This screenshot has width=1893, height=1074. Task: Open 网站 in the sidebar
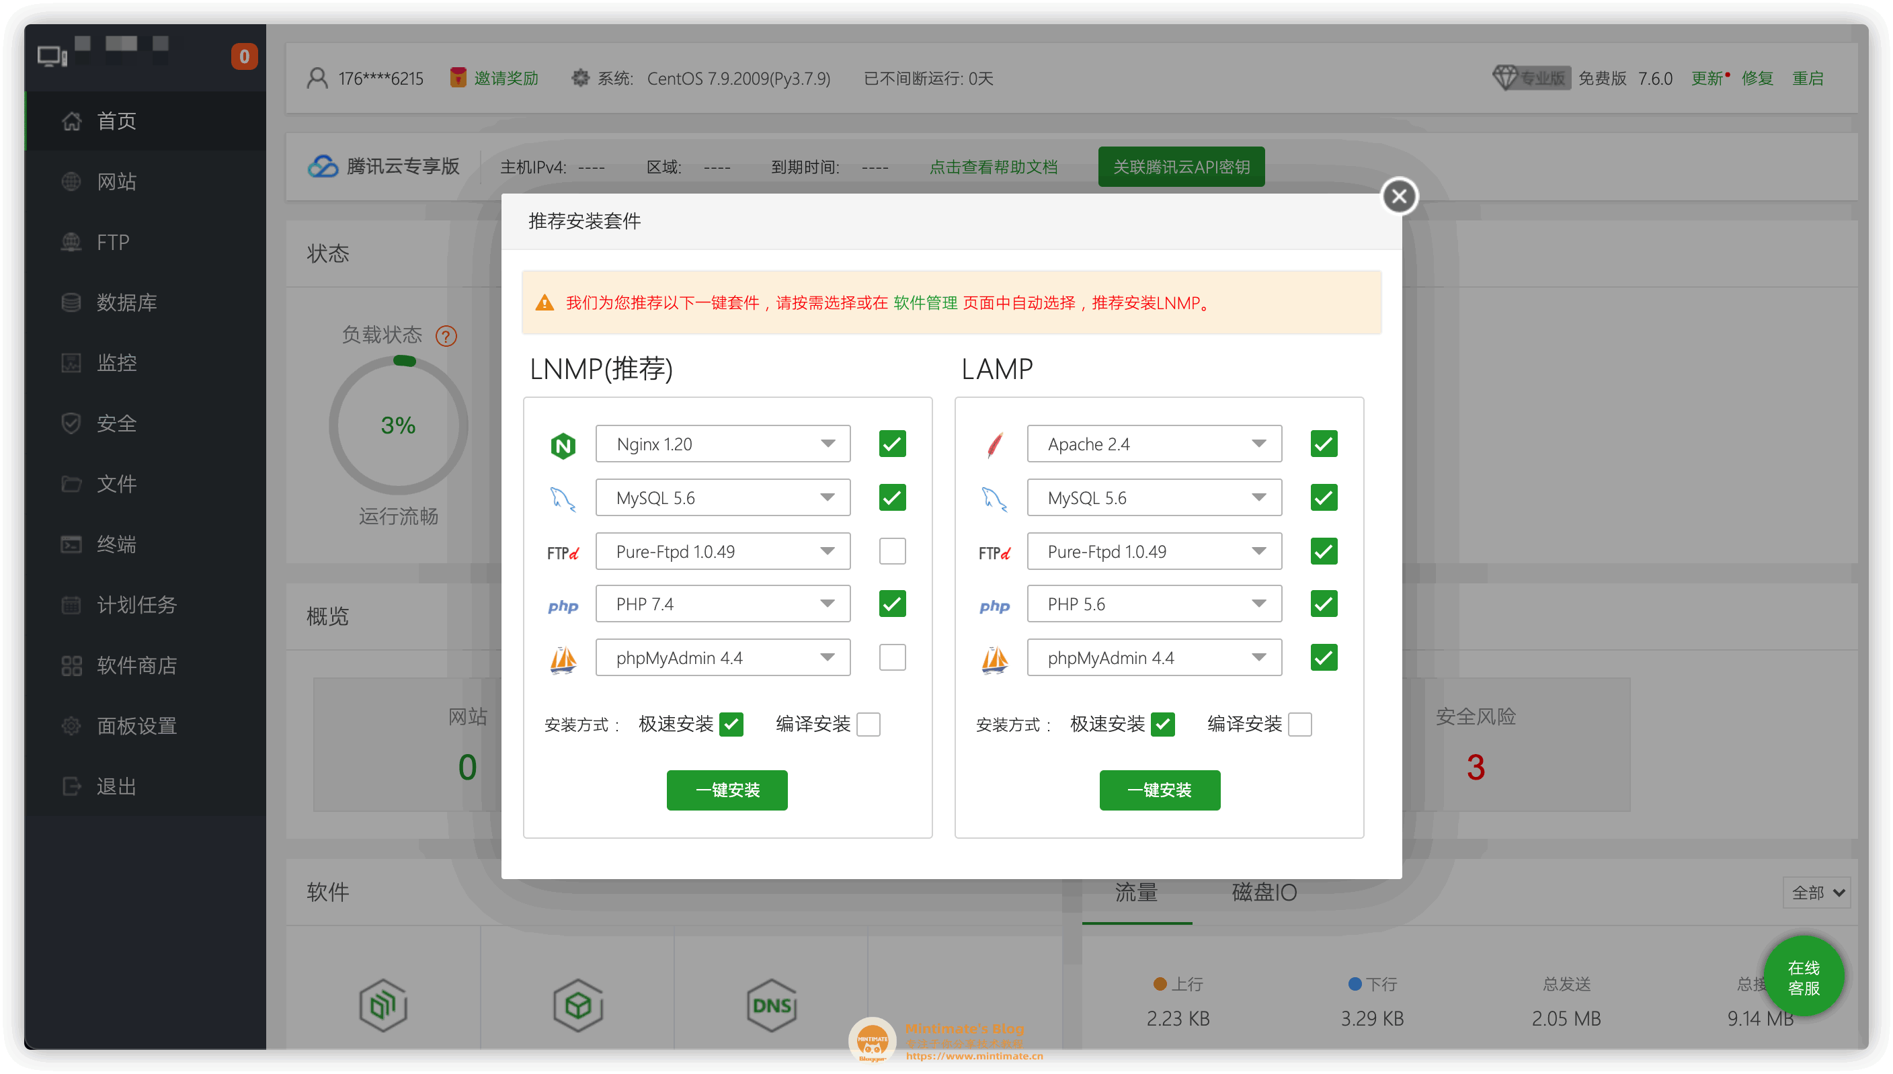click(145, 181)
